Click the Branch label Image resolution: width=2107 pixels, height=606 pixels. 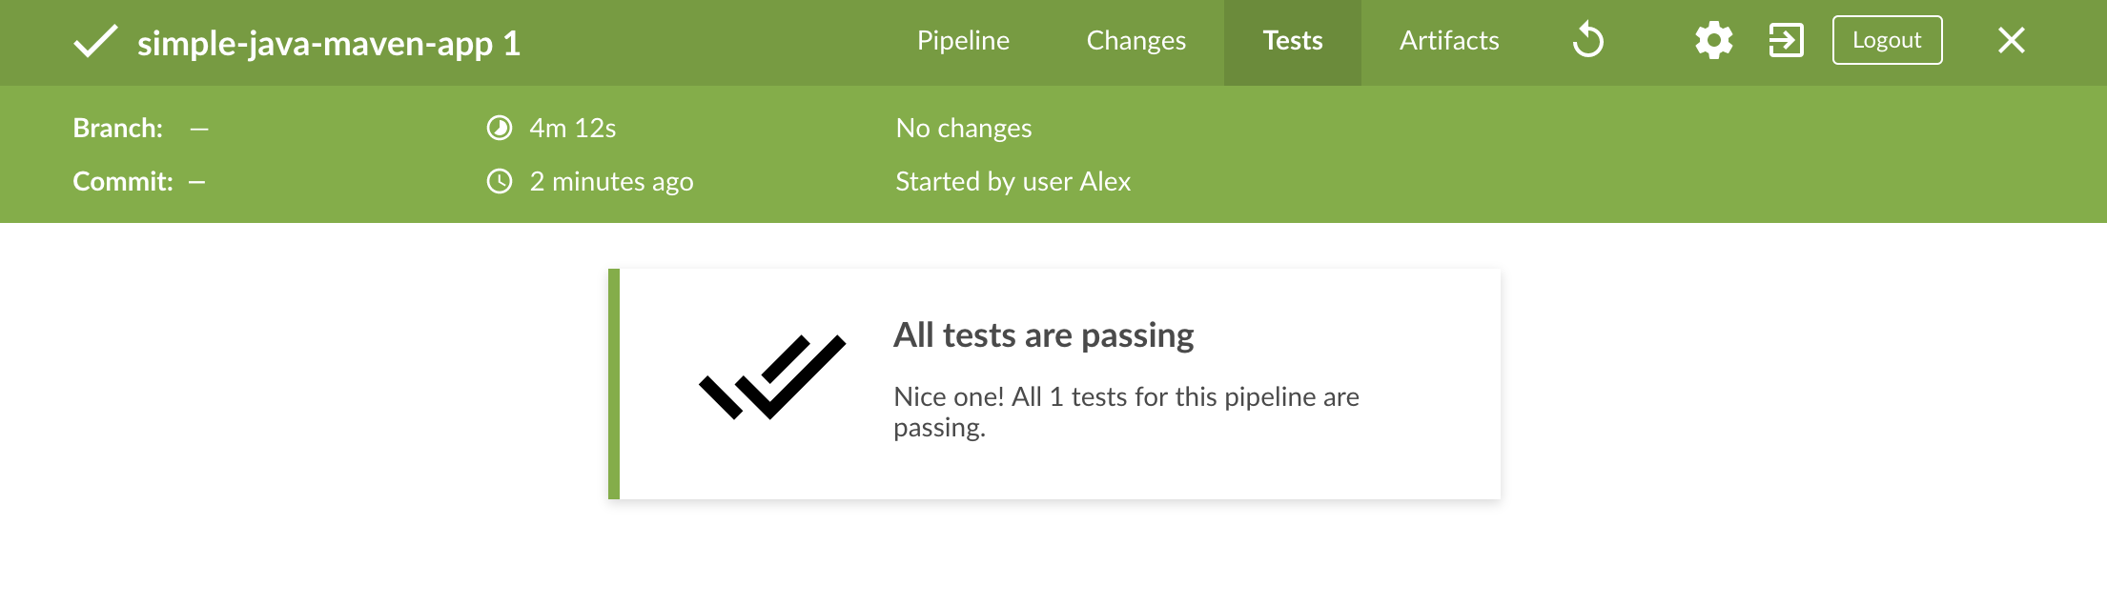tap(118, 128)
